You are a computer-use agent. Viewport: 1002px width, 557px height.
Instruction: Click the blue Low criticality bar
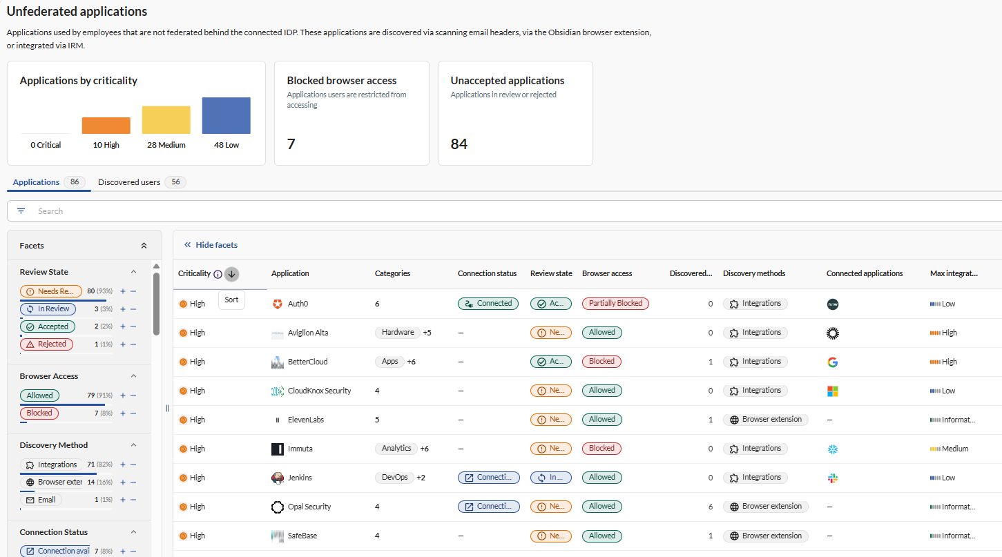[x=226, y=116]
